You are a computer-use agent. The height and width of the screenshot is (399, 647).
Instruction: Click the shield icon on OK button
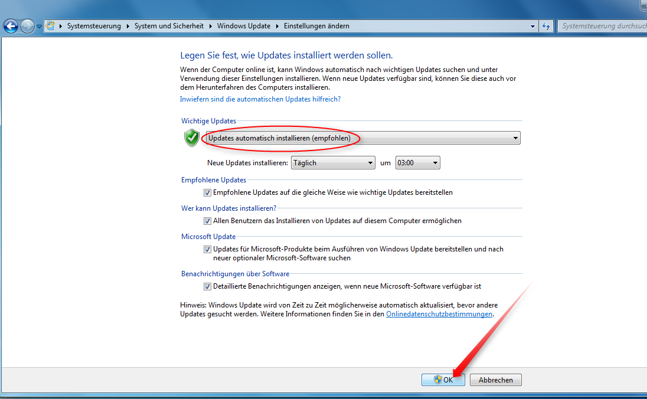coord(438,380)
